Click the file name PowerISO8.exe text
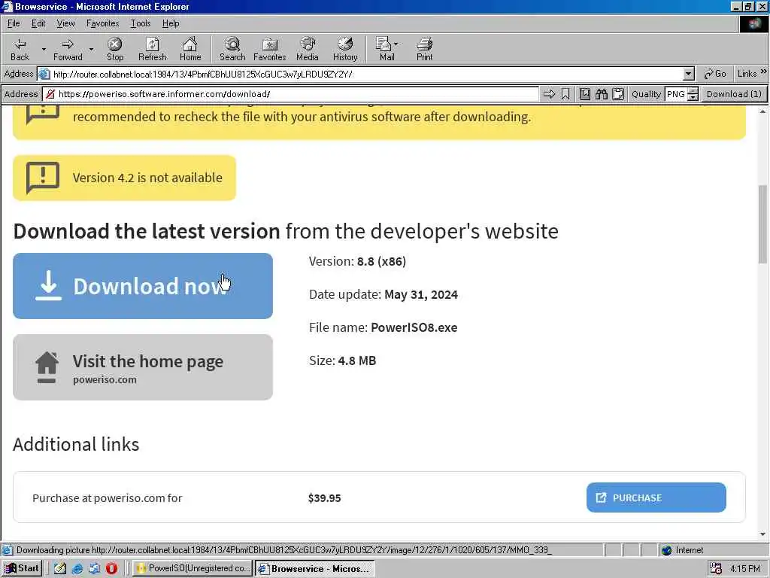This screenshot has height=578, width=770. pyautogui.click(x=414, y=327)
